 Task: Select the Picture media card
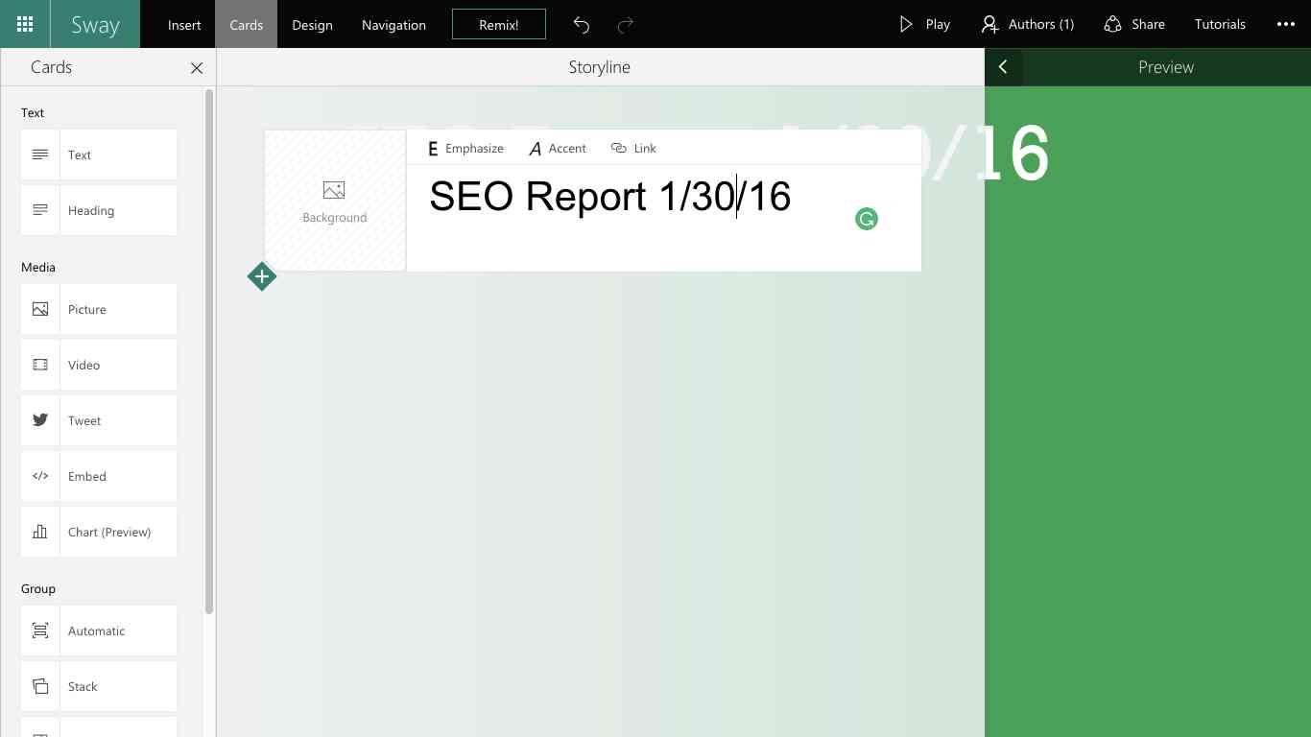click(97, 309)
